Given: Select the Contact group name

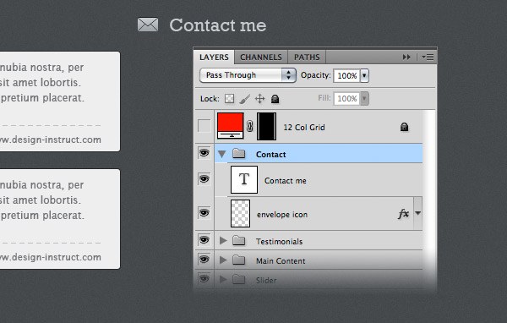Looking at the screenshot, I should point(270,155).
